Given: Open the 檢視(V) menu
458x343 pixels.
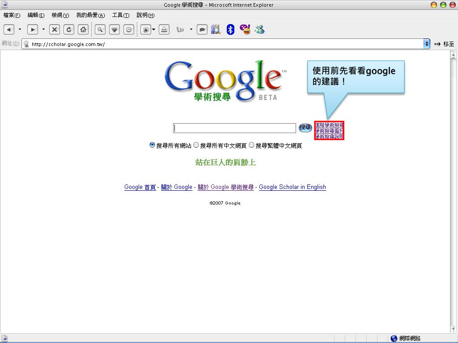Looking at the screenshot, I should click(60, 15).
